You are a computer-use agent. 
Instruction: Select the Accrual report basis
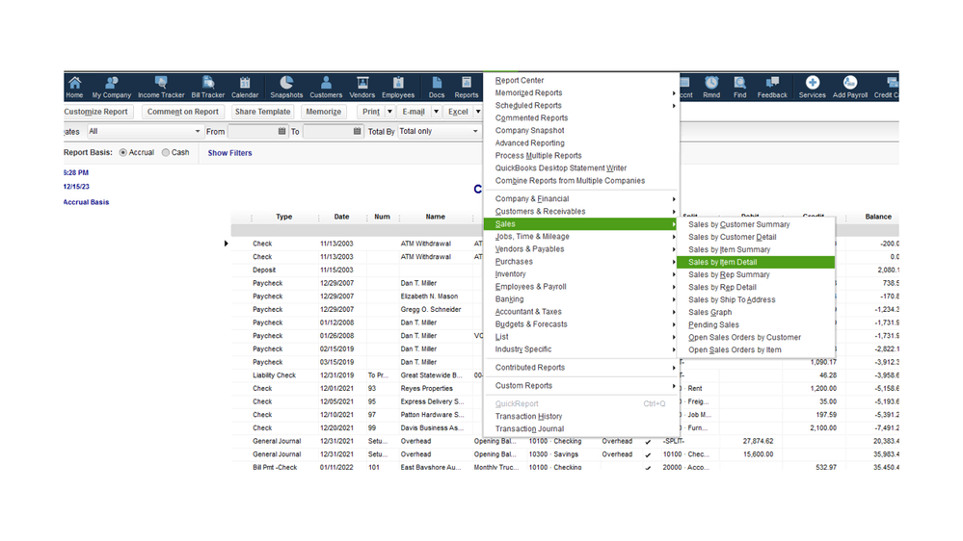coord(122,153)
